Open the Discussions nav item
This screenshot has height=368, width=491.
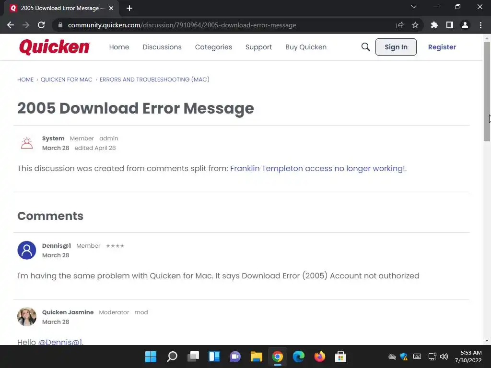click(162, 47)
